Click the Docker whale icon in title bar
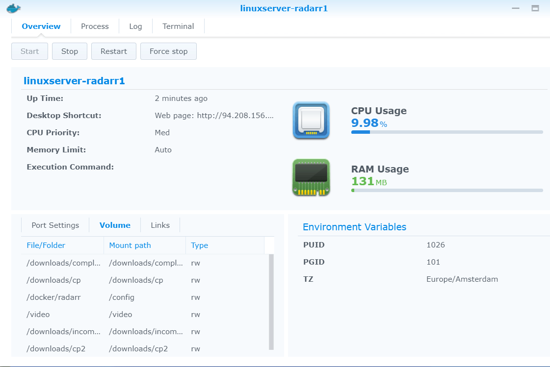550x367 pixels. pyautogui.click(x=14, y=8)
